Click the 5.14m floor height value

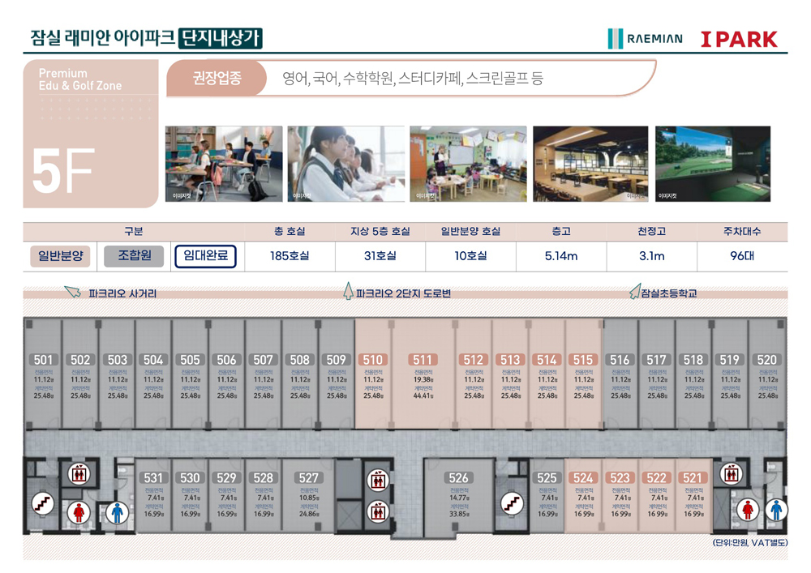tap(561, 256)
